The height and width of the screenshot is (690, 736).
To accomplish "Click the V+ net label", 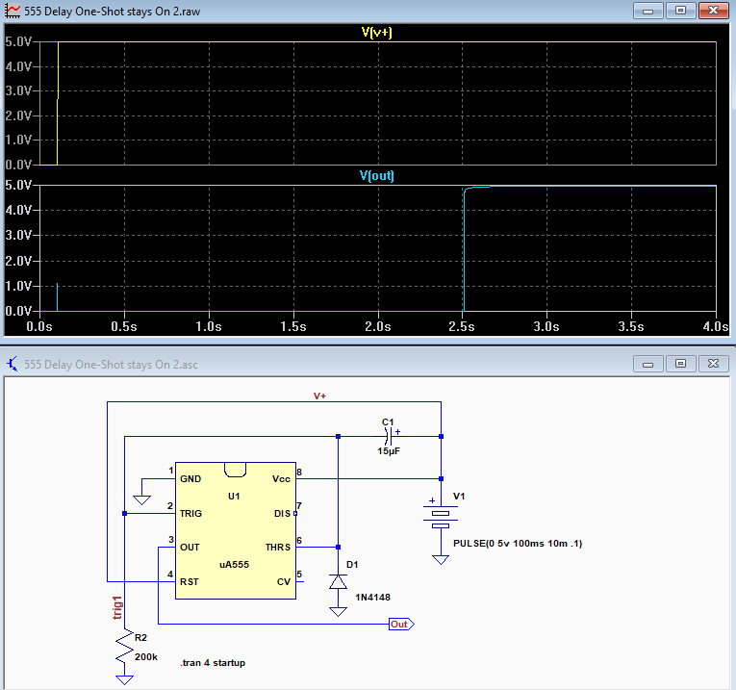I will [x=319, y=396].
